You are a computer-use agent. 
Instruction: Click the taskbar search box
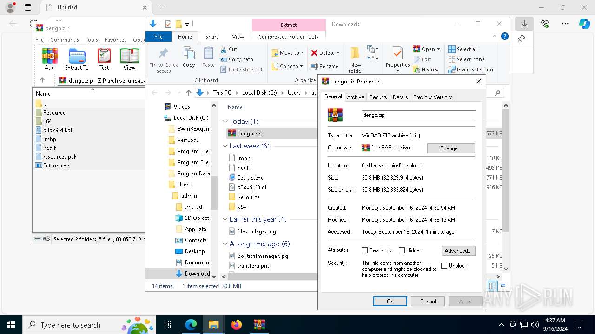coord(89,325)
